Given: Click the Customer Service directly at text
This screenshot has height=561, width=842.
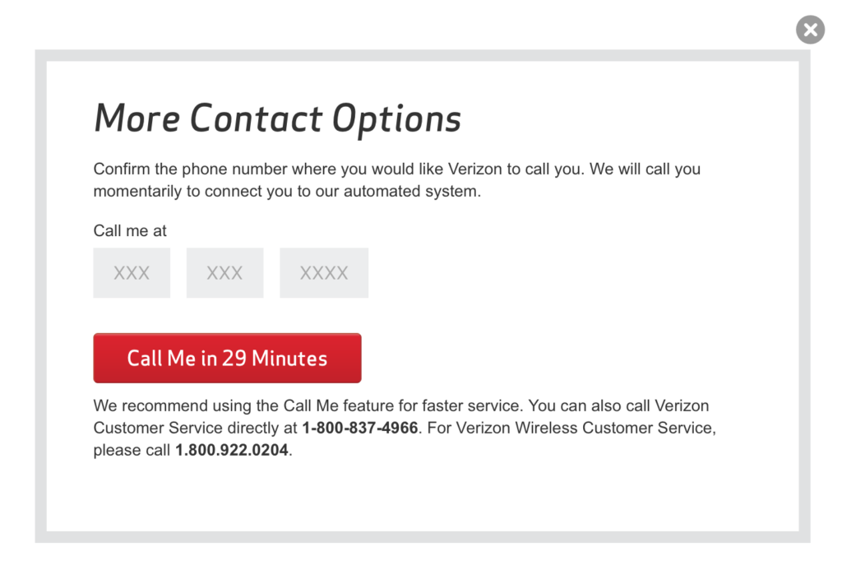Looking at the screenshot, I should pos(195,428).
